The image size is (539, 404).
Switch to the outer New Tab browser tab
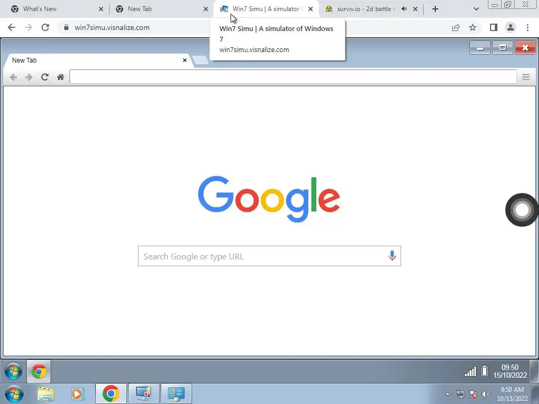pyautogui.click(x=162, y=9)
